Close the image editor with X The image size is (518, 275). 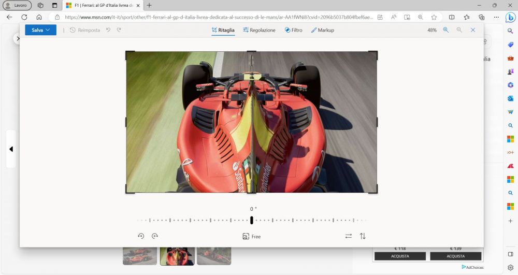coord(473,30)
